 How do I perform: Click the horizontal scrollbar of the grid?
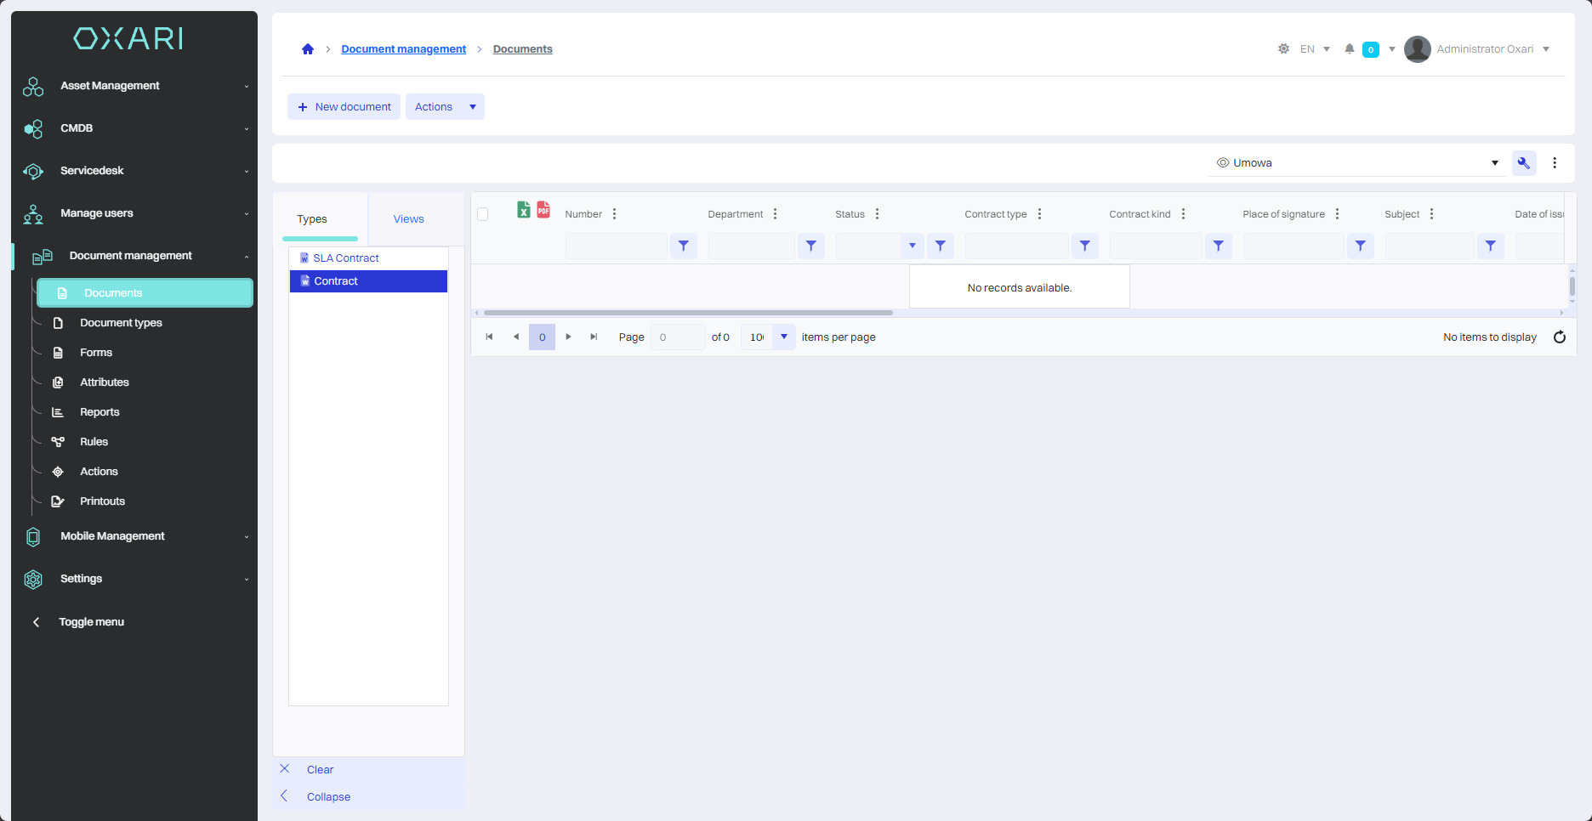click(687, 313)
